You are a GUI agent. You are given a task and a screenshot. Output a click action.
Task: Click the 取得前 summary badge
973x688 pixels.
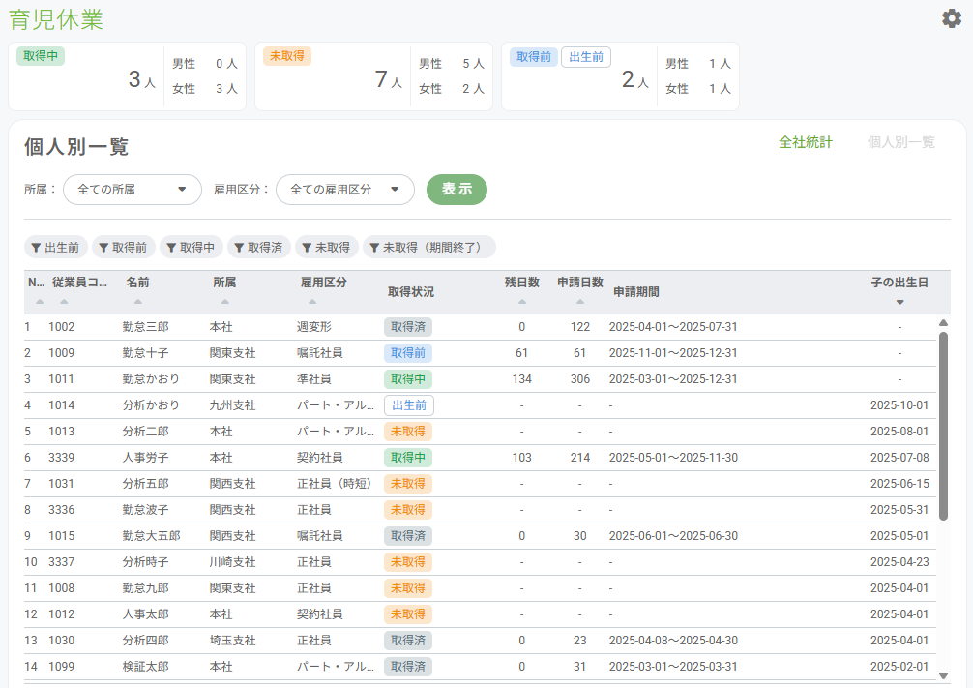(x=534, y=56)
